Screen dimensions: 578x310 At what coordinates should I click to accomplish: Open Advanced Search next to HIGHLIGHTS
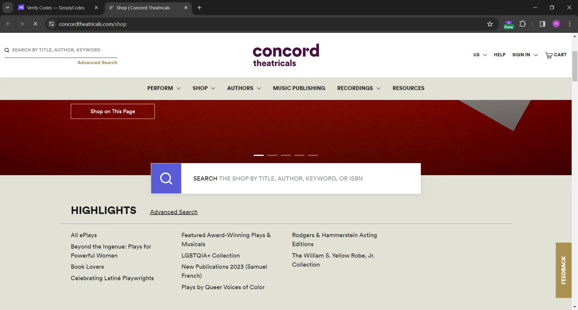tap(174, 212)
